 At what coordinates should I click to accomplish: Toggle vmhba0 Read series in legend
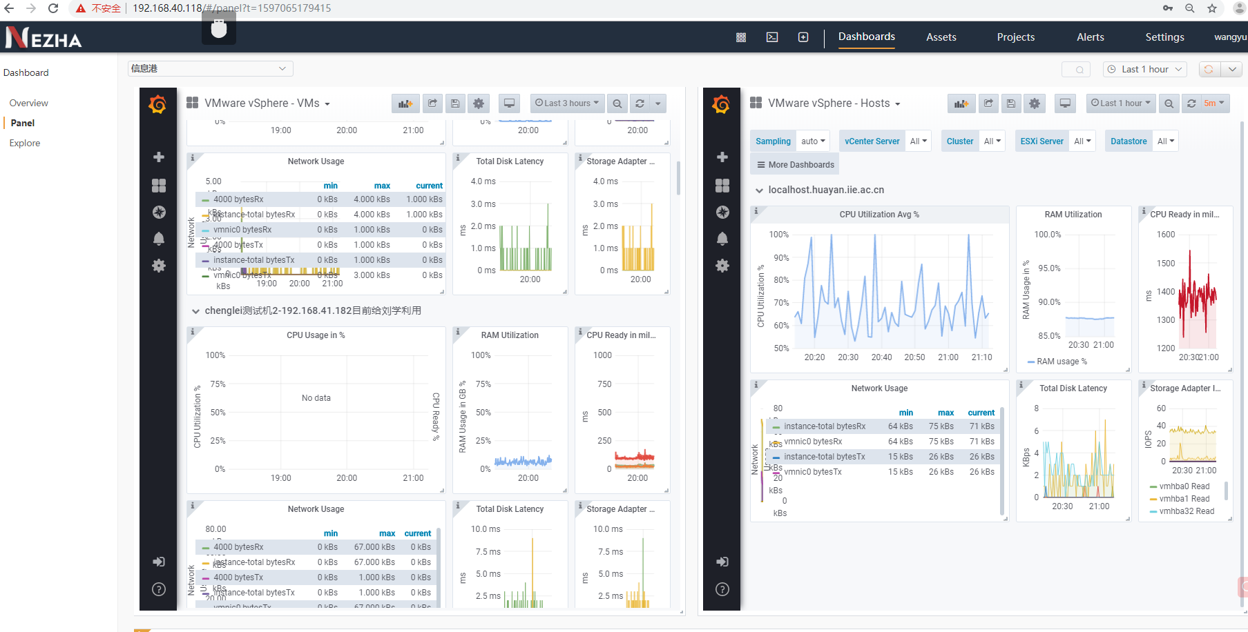(1184, 486)
